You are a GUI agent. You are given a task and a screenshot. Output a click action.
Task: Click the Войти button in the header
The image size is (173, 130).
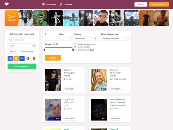141,5
